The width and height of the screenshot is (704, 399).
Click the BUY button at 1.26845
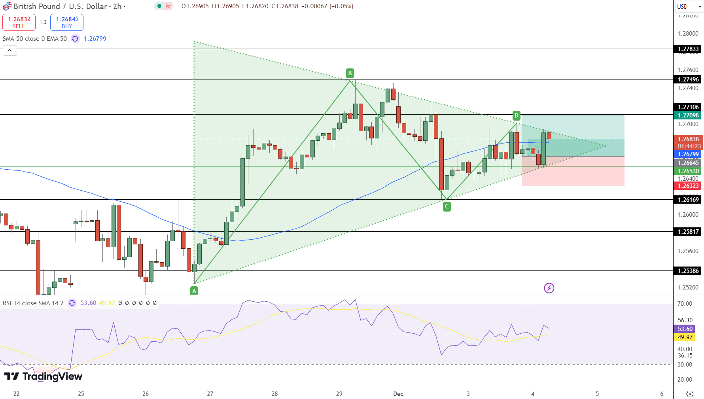coord(67,22)
